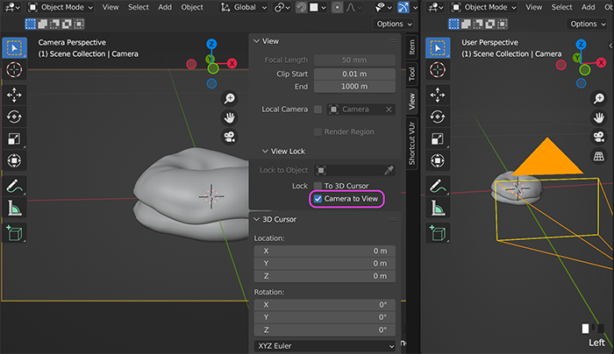
Task: Switch perspective/orthographic grid icon in right viewport
Action: click(599, 156)
